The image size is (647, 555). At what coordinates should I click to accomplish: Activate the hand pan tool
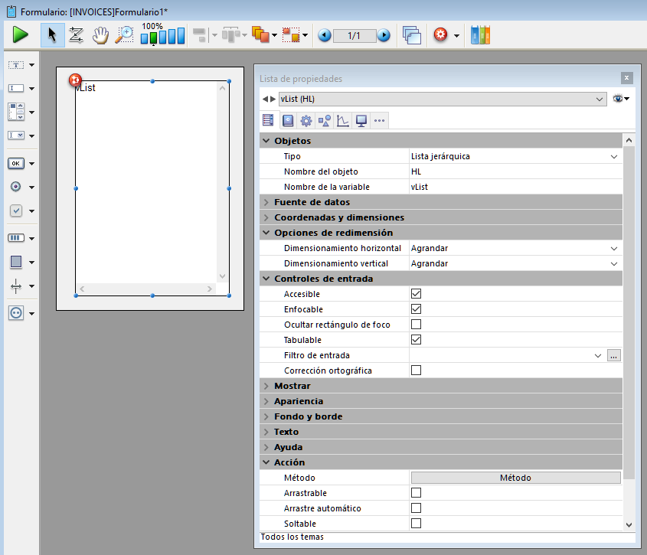[x=100, y=35]
